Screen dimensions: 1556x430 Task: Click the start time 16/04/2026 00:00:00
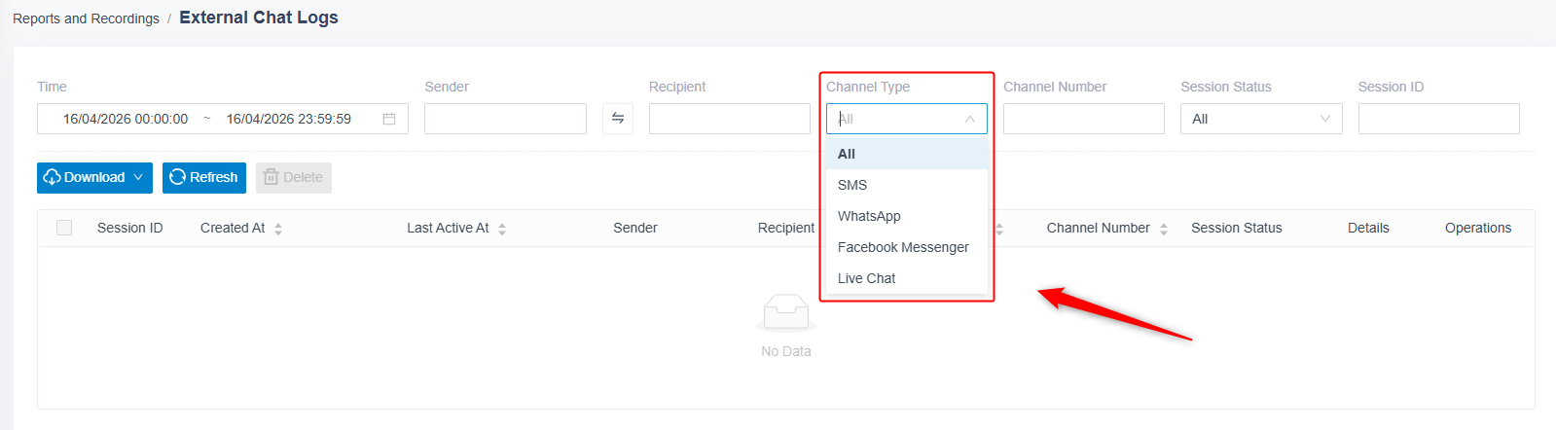[126, 119]
